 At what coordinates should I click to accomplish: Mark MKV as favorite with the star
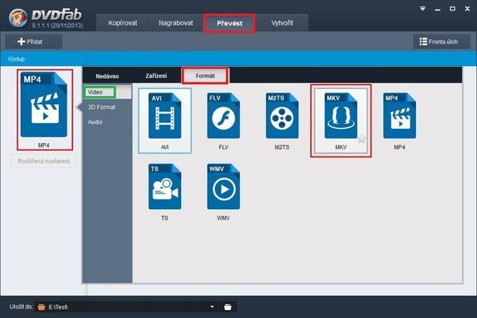361,139
